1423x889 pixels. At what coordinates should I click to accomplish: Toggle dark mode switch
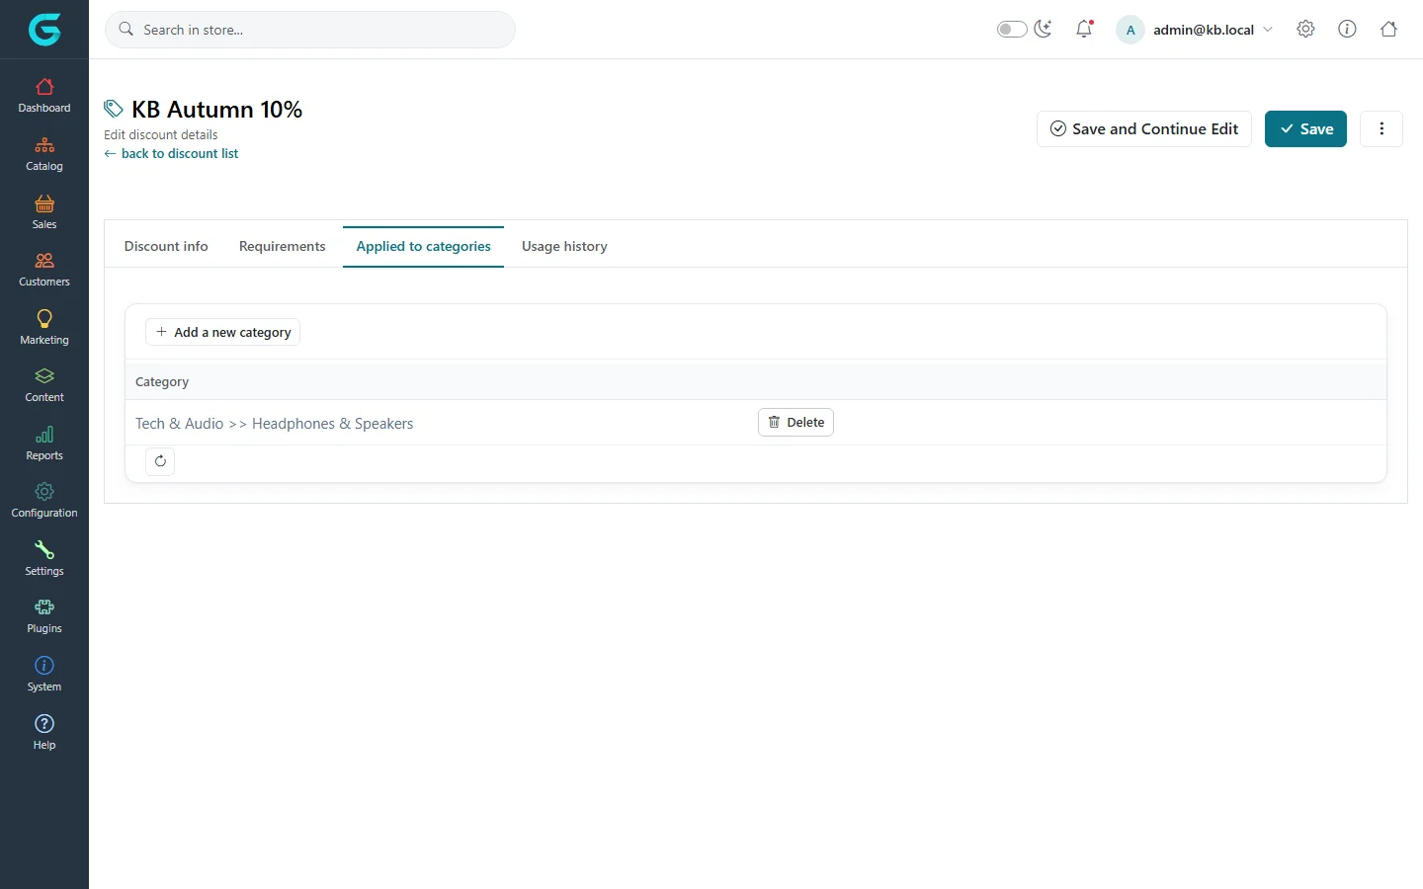pos(1012,30)
